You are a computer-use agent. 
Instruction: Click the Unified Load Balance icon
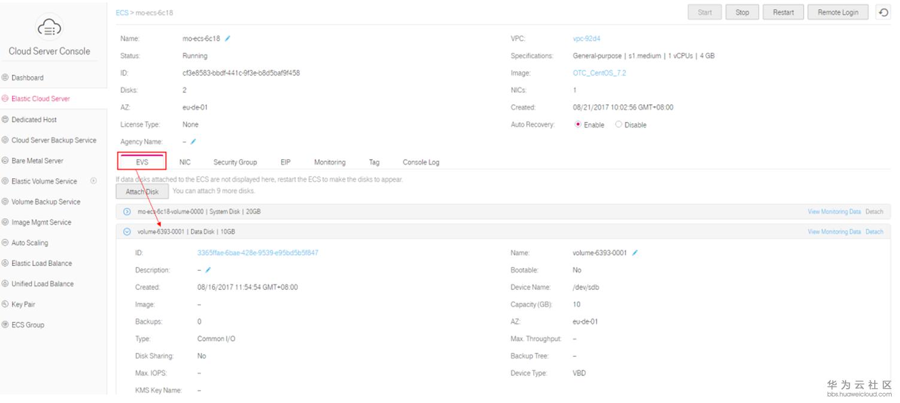(5, 284)
